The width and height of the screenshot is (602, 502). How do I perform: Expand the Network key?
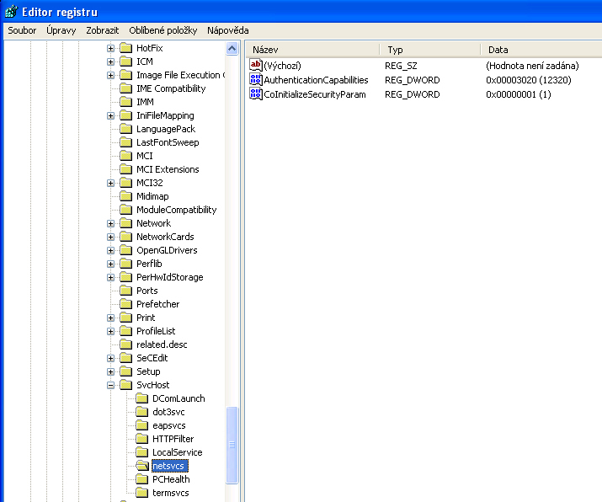(110, 223)
